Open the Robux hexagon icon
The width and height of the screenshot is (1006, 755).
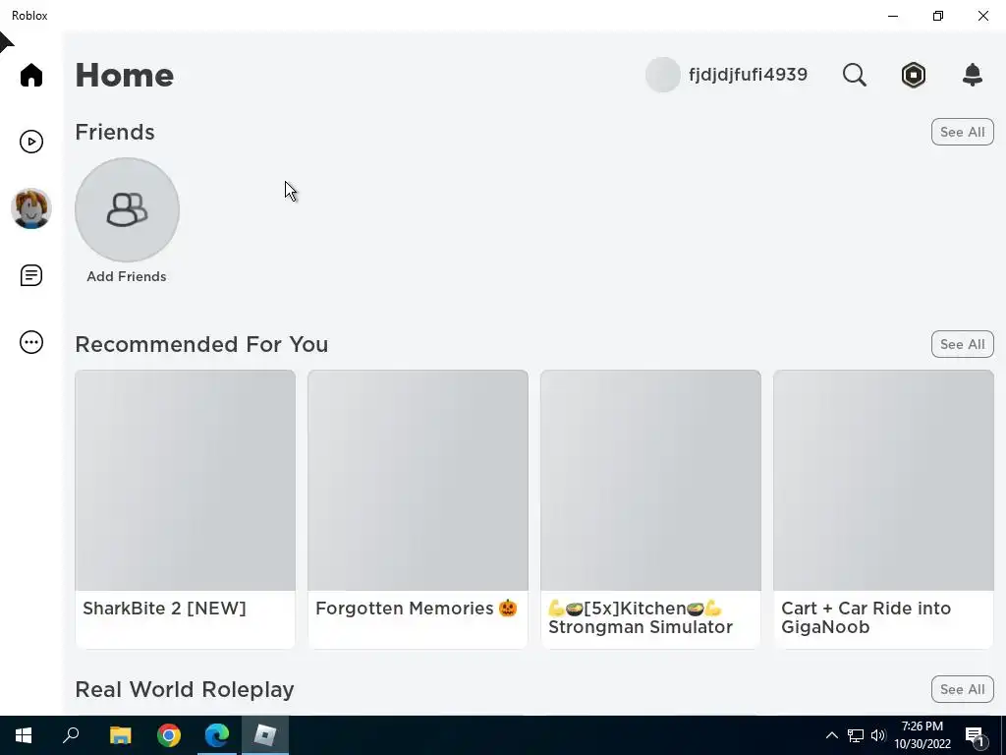point(914,75)
